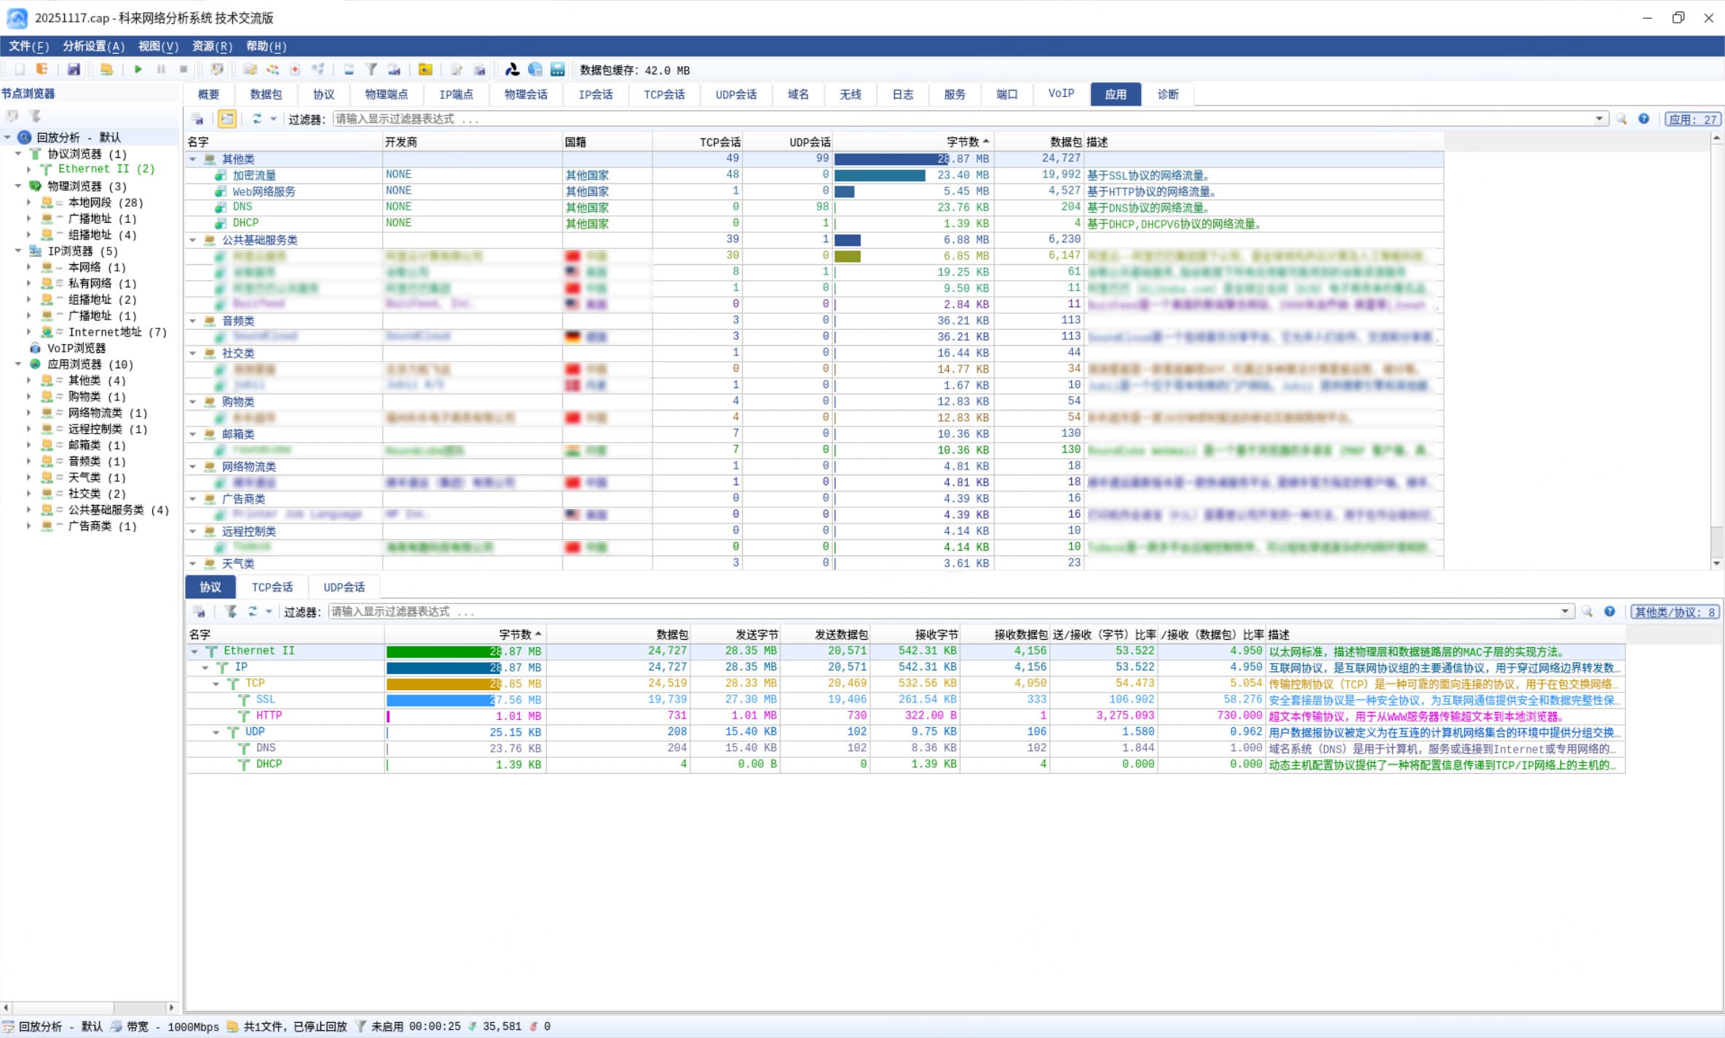Click the 加密流量 byte count bar
Image resolution: width=1725 pixels, height=1038 pixels.
click(x=880, y=175)
